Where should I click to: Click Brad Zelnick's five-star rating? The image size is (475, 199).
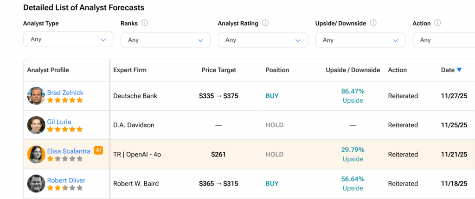(x=65, y=100)
